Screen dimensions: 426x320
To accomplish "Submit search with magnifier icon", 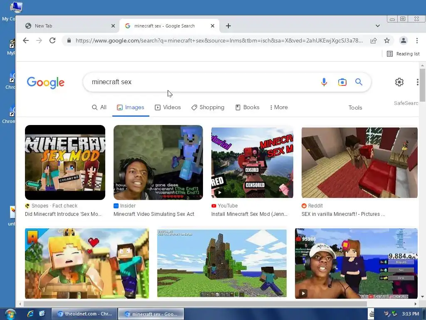I will click(x=359, y=82).
